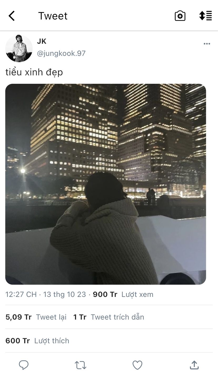Open the 900 Tr Lượt xem analytics
This screenshot has width=218, height=377.
(123, 294)
